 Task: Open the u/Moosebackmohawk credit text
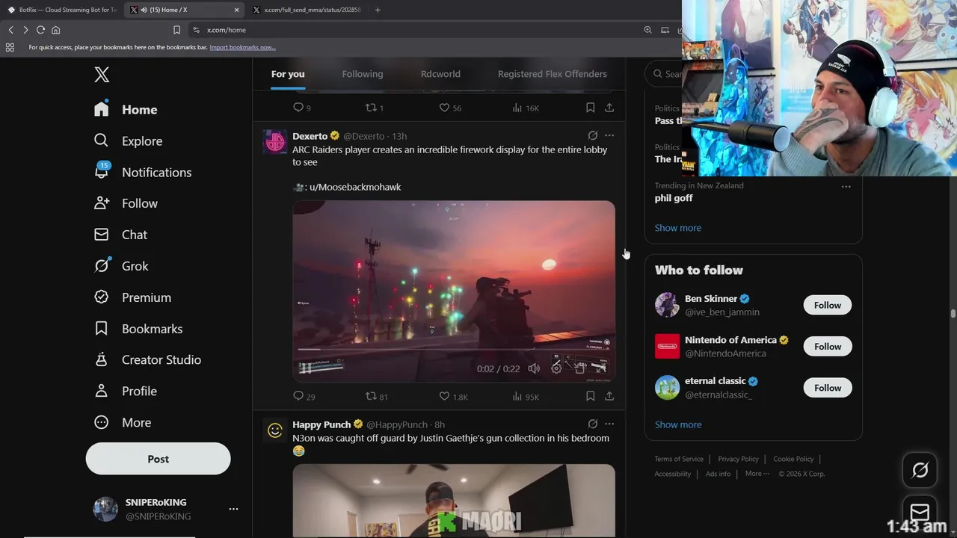(355, 187)
